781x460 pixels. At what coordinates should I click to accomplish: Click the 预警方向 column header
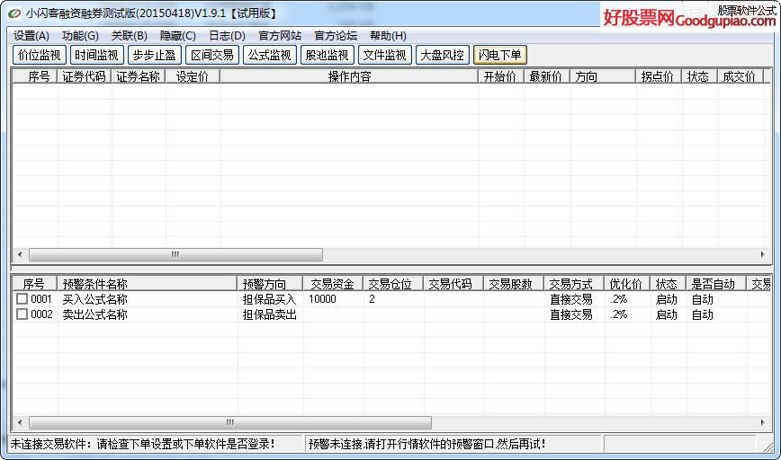pyautogui.click(x=269, y=284)
